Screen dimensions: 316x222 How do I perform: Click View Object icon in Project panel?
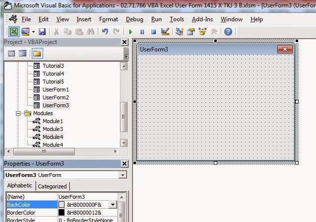pos(23,53)
